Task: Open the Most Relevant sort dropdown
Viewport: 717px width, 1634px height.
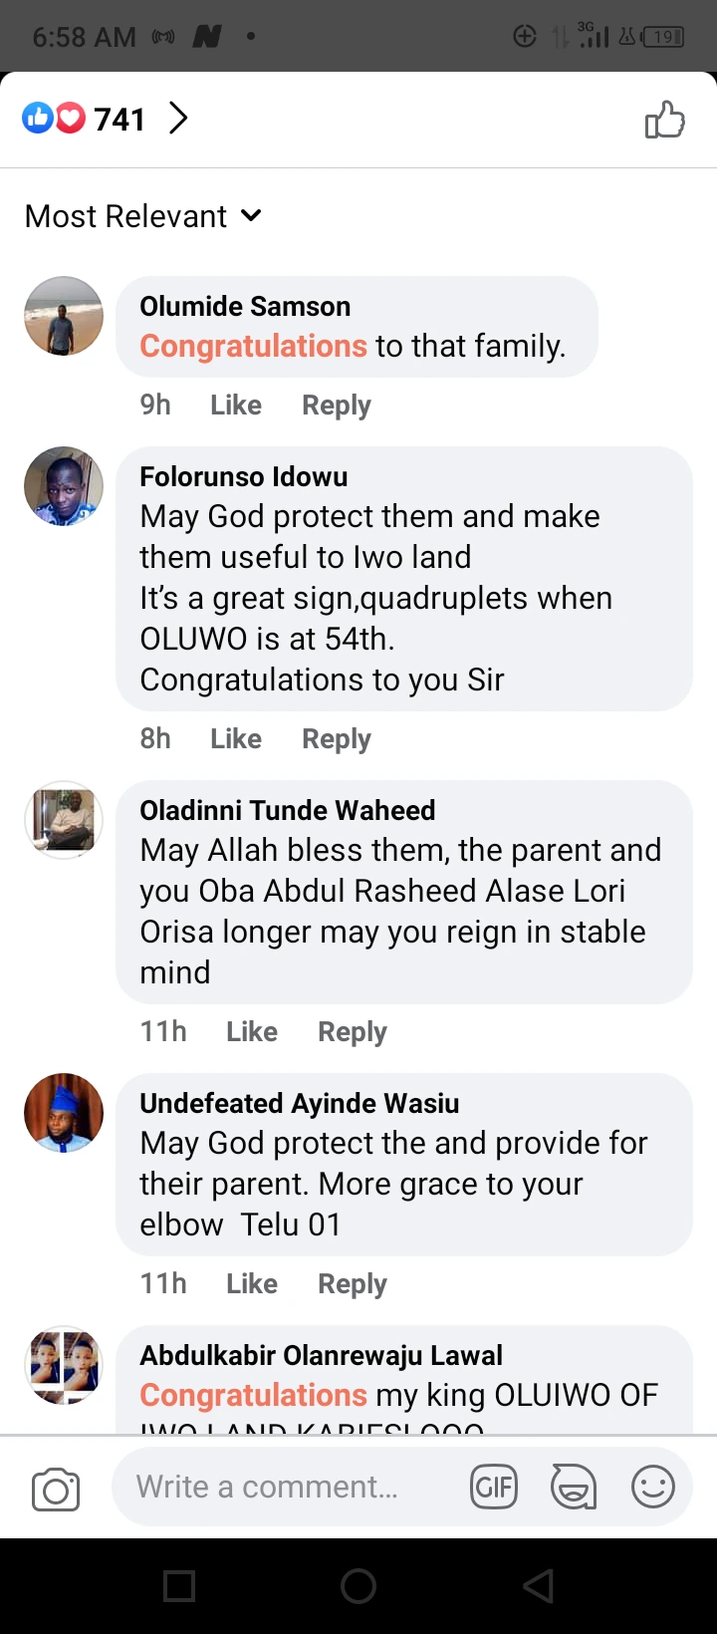Action: tap(143, 216)
